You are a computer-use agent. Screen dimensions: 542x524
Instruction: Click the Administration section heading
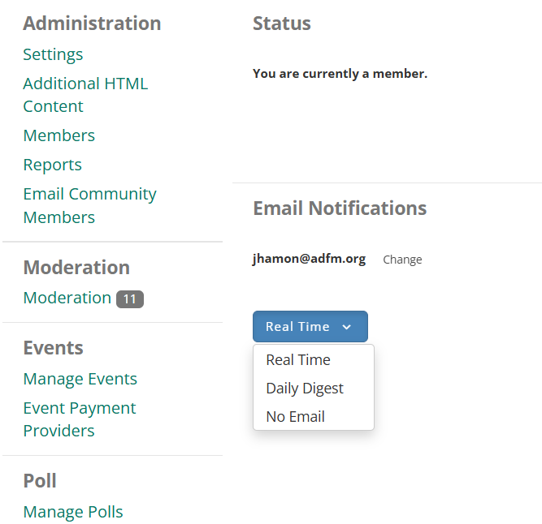click(92, 24)
